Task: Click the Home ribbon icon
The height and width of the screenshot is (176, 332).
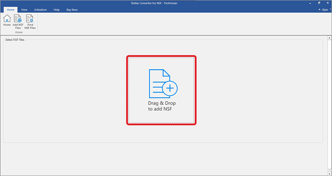Action: [x=7, y=20]
